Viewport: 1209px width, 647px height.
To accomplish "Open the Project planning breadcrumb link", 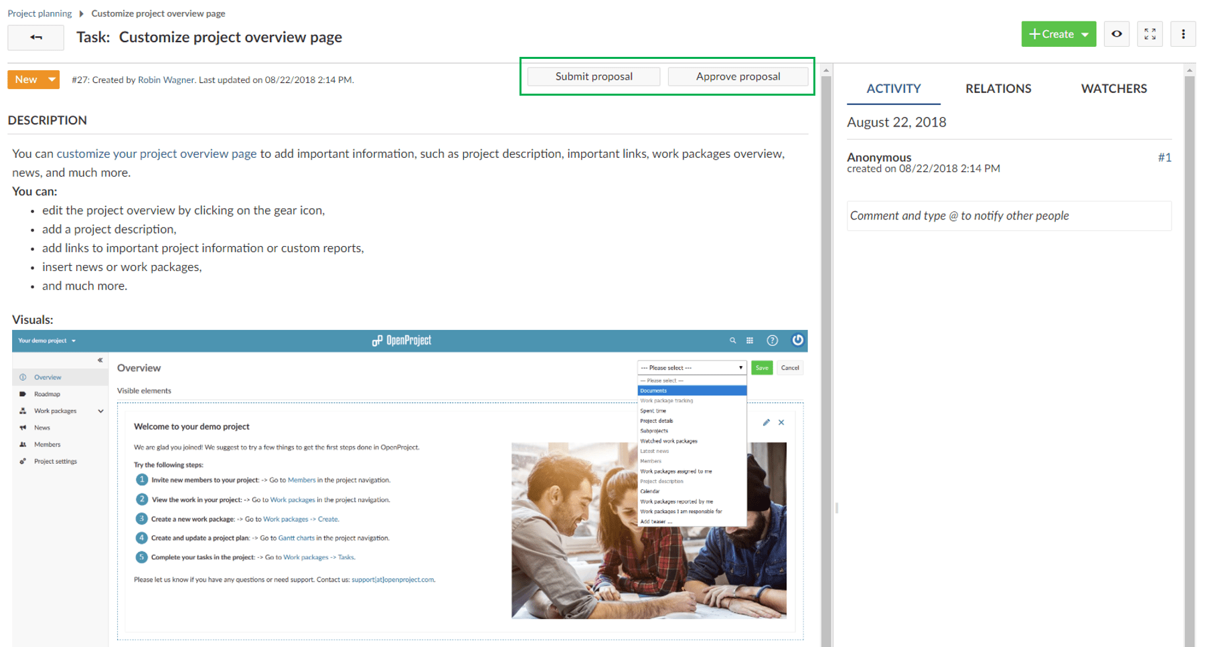I will 39,13.
